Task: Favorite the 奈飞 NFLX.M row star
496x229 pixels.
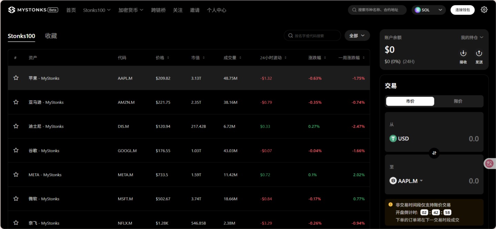Action: (x=15, y=222)
